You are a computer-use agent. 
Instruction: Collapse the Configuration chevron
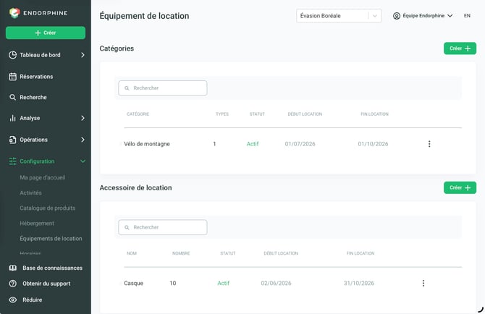[x=83, y=161]
